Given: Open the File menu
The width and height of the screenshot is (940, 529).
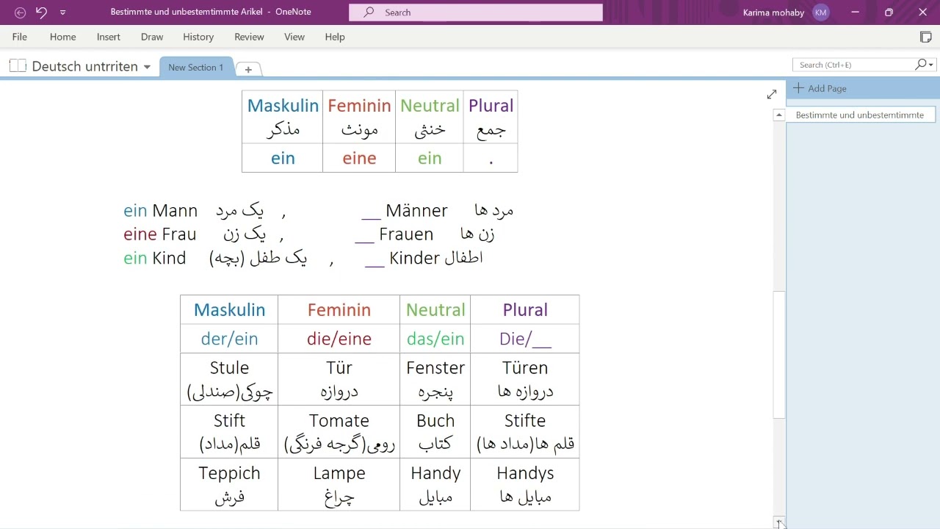Looking at the screenshot, I should tap(20, 37).
